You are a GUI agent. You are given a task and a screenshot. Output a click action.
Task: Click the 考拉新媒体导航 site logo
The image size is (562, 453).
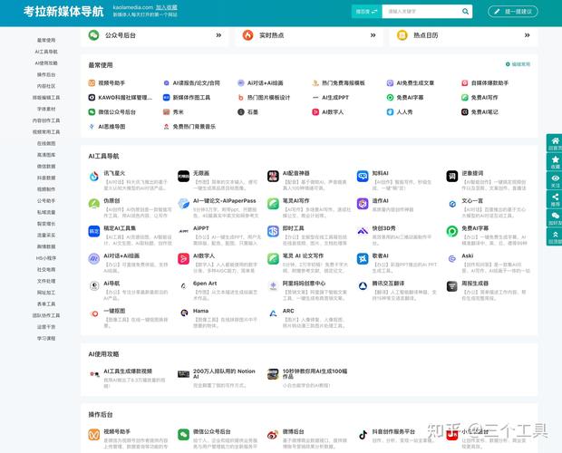click(x=63, y=12)
